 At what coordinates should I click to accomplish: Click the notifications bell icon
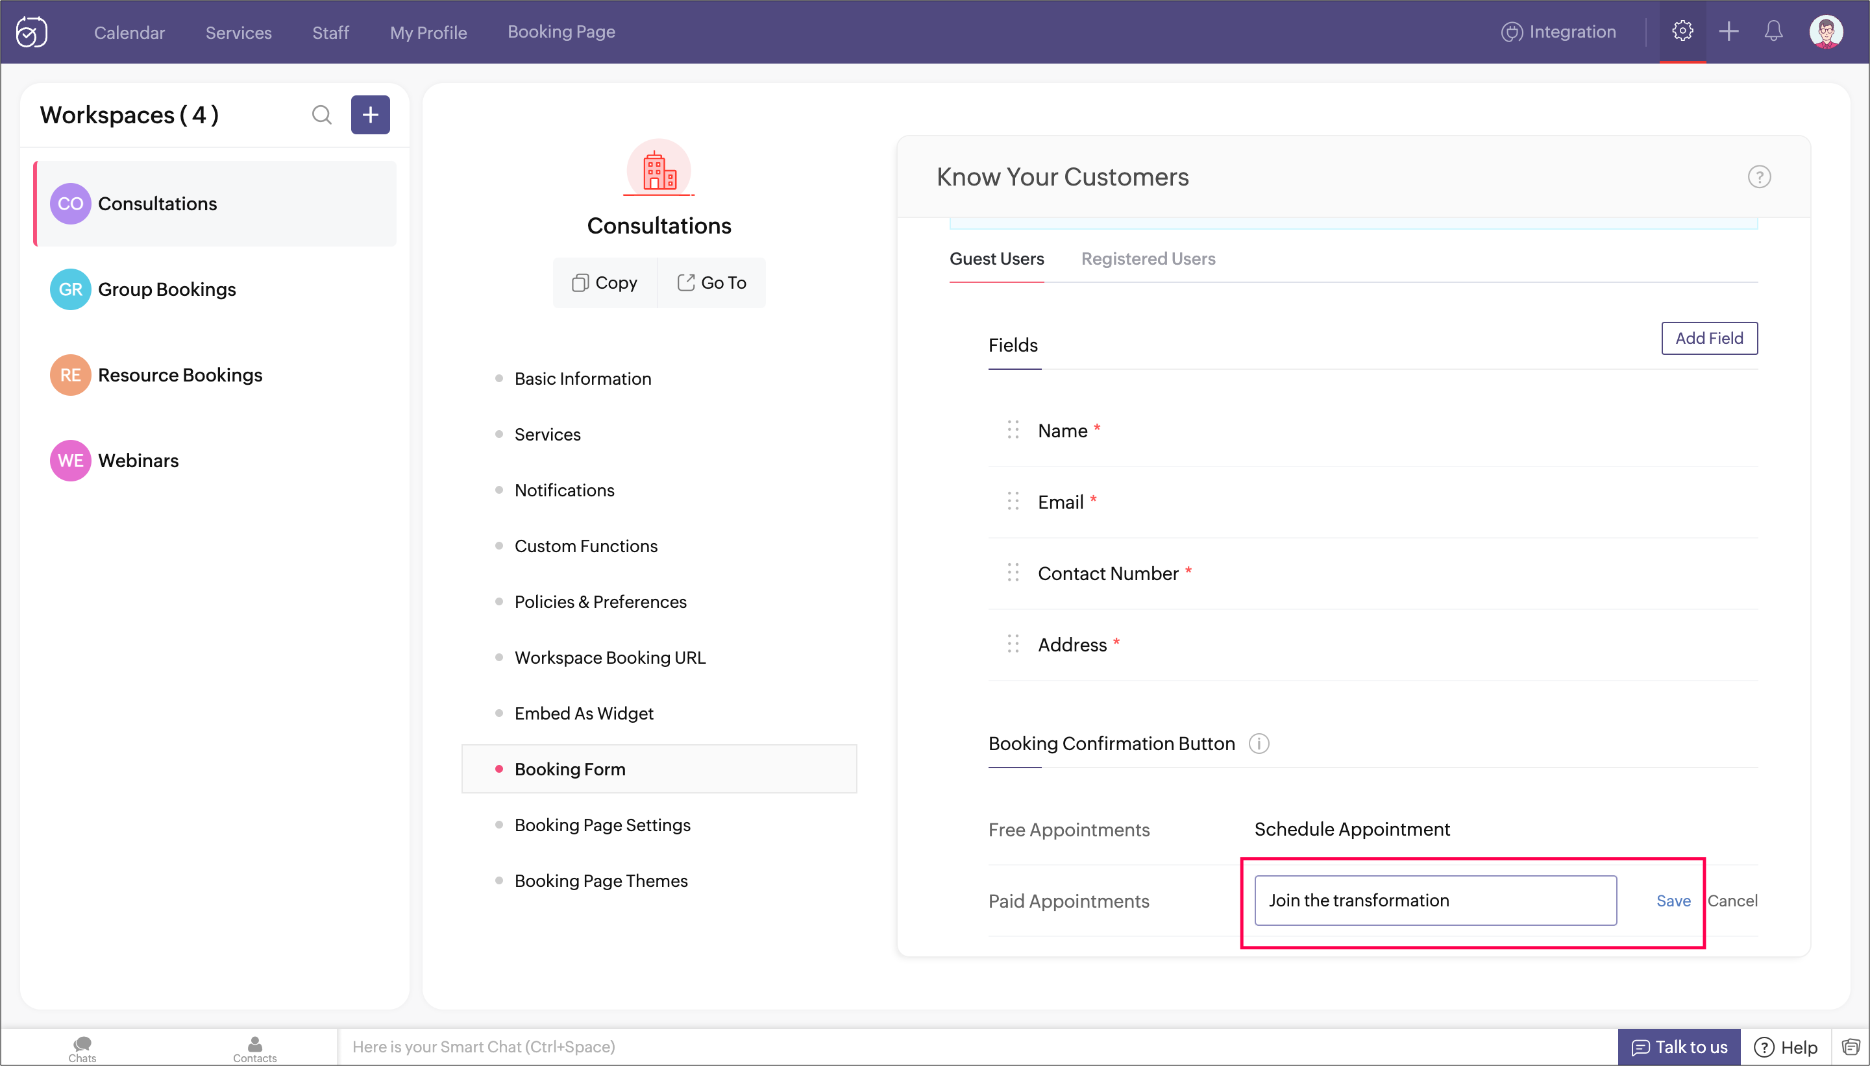[x=1773, y=32]
